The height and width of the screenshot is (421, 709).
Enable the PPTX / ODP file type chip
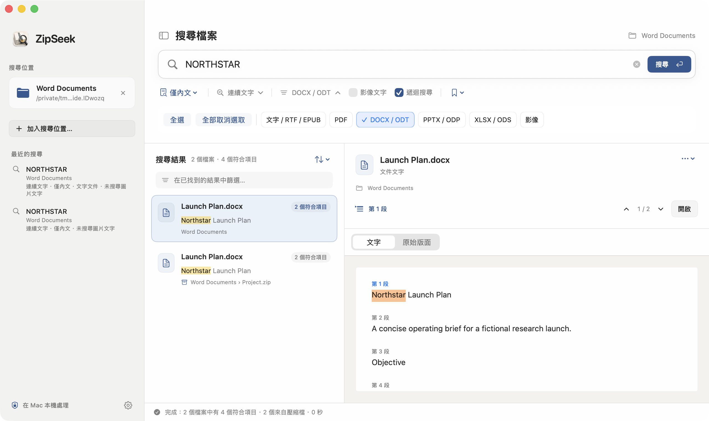pyautogui.click(x=441, y=120)
